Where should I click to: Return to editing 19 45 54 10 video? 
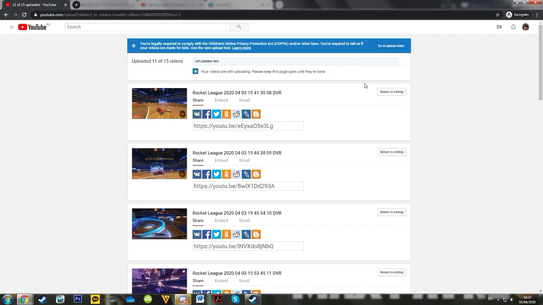pos(392,212)
